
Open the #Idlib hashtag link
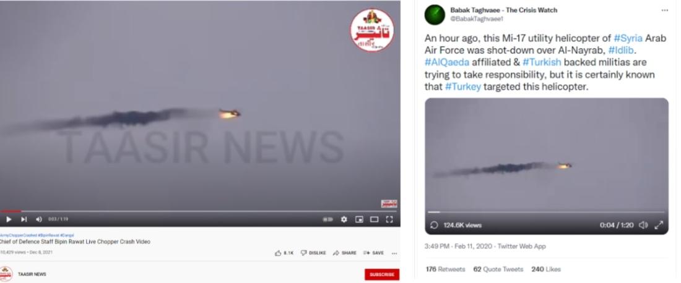(x=622, y=50)
